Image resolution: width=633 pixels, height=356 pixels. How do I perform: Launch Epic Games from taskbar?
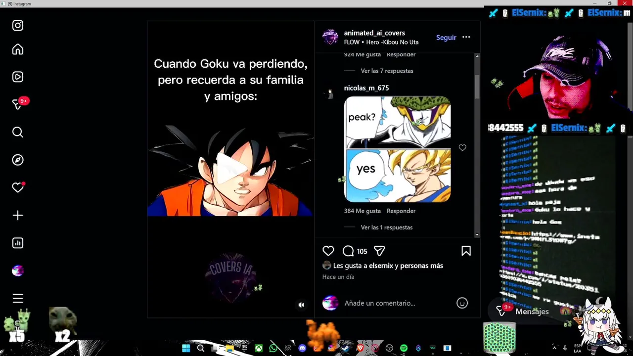click(244, 348)
